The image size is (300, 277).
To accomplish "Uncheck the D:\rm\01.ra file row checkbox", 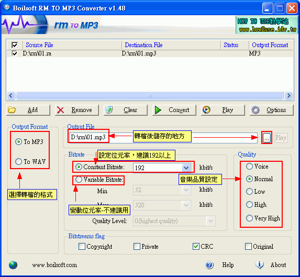I will coord(15,53).
